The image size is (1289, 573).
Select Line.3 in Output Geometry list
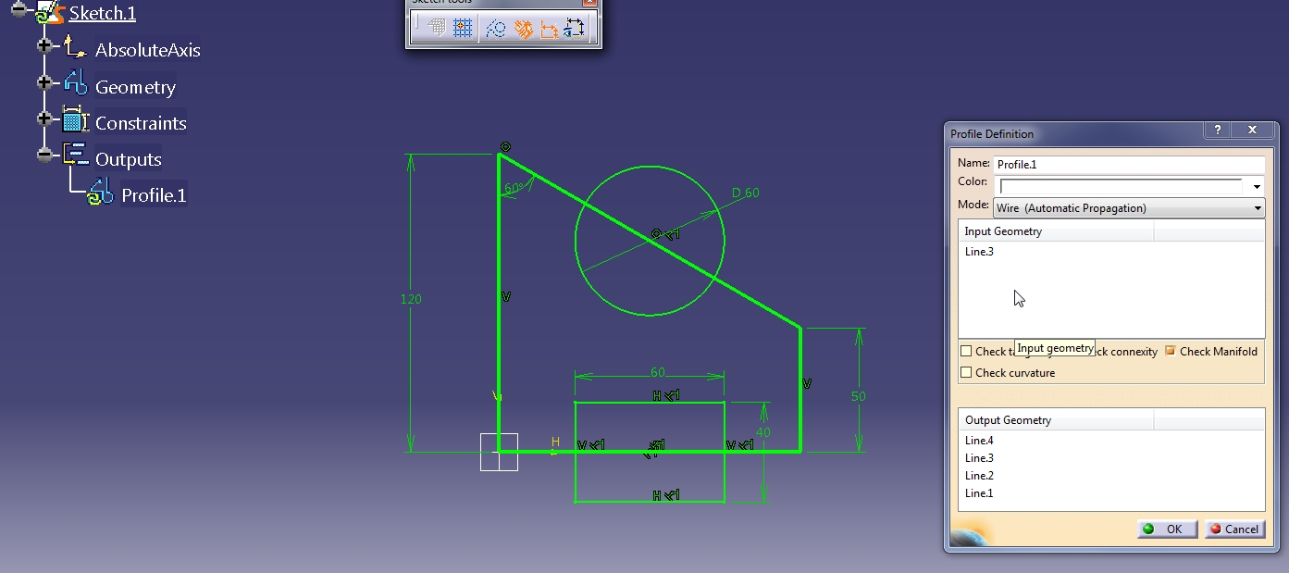tap(979, 458)
